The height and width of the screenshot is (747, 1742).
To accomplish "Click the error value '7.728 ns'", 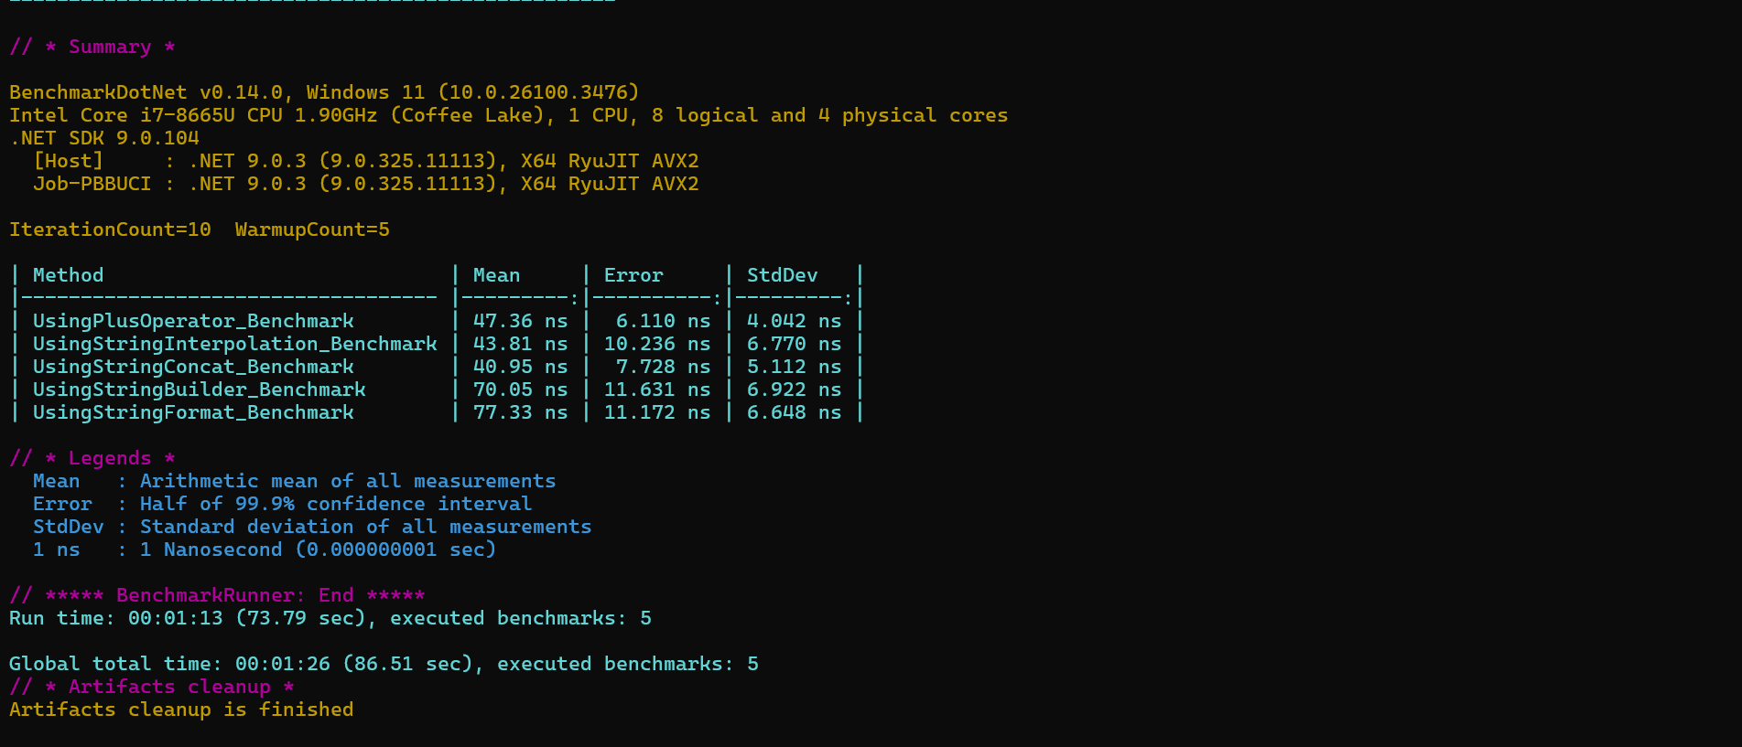I will 663,367.
